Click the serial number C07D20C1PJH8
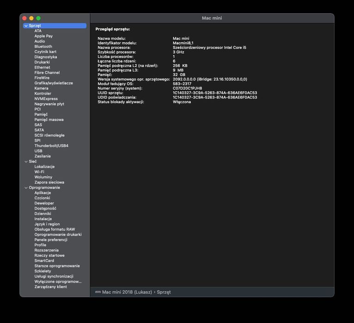 187,88
